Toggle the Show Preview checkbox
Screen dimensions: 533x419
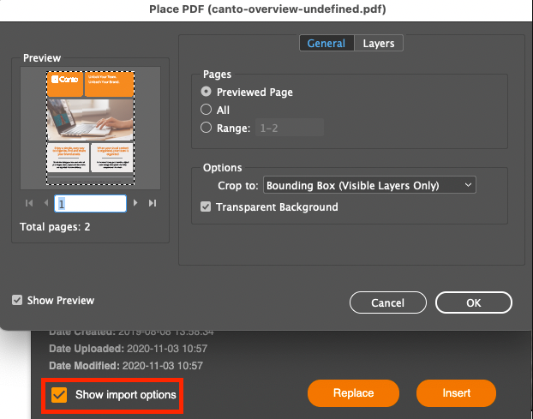(18, 301)
